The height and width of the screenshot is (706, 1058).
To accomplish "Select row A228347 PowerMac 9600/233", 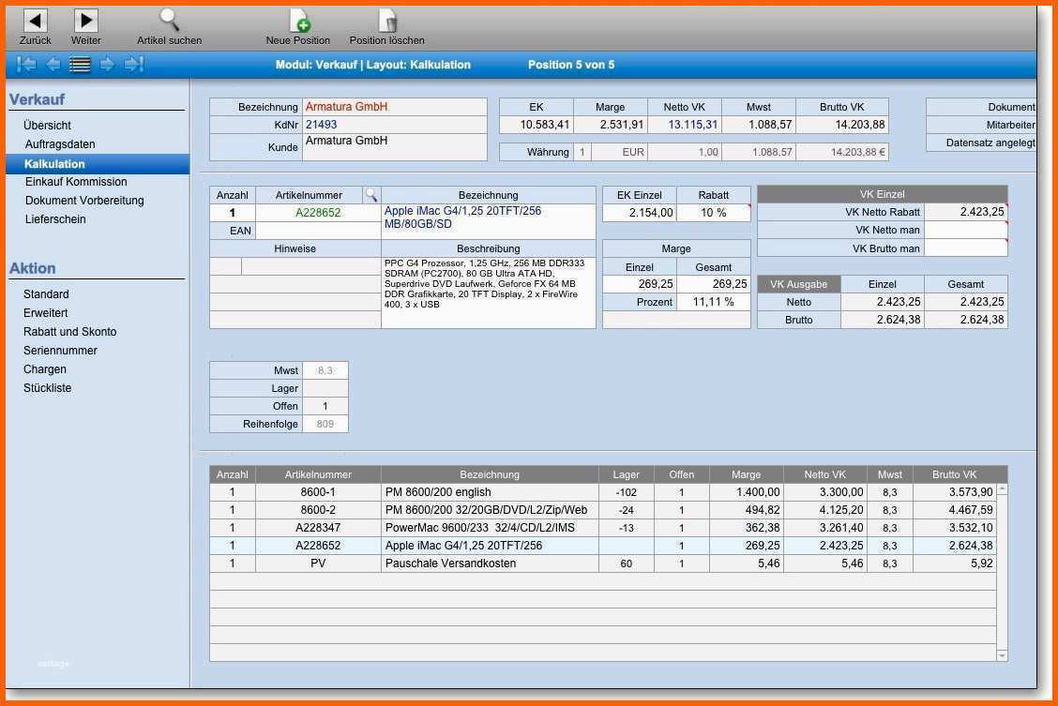I will [x=602, y=527].
